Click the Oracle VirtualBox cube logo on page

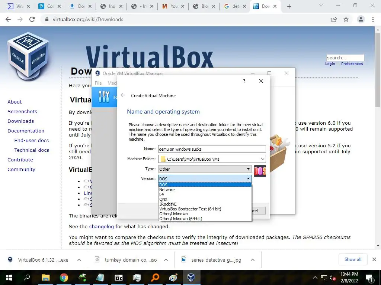pyautogui.click(x=28, y=56)
